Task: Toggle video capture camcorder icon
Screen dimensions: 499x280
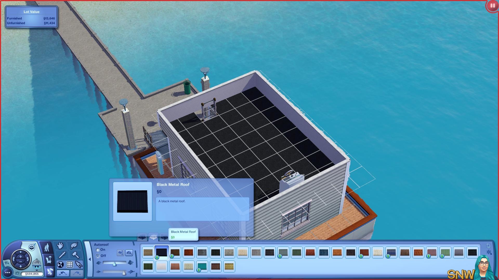Action: coord(6,263)
